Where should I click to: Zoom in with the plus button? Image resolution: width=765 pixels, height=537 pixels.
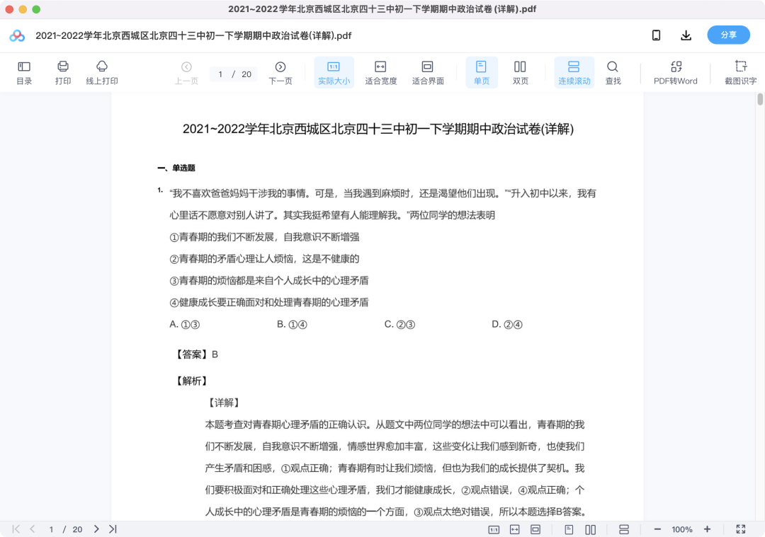[x=707, y=529]
